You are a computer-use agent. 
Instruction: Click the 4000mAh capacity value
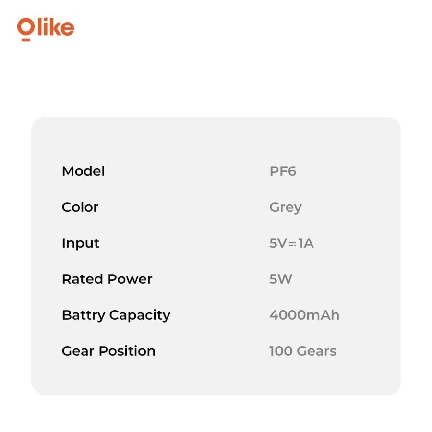coord(304,315)
